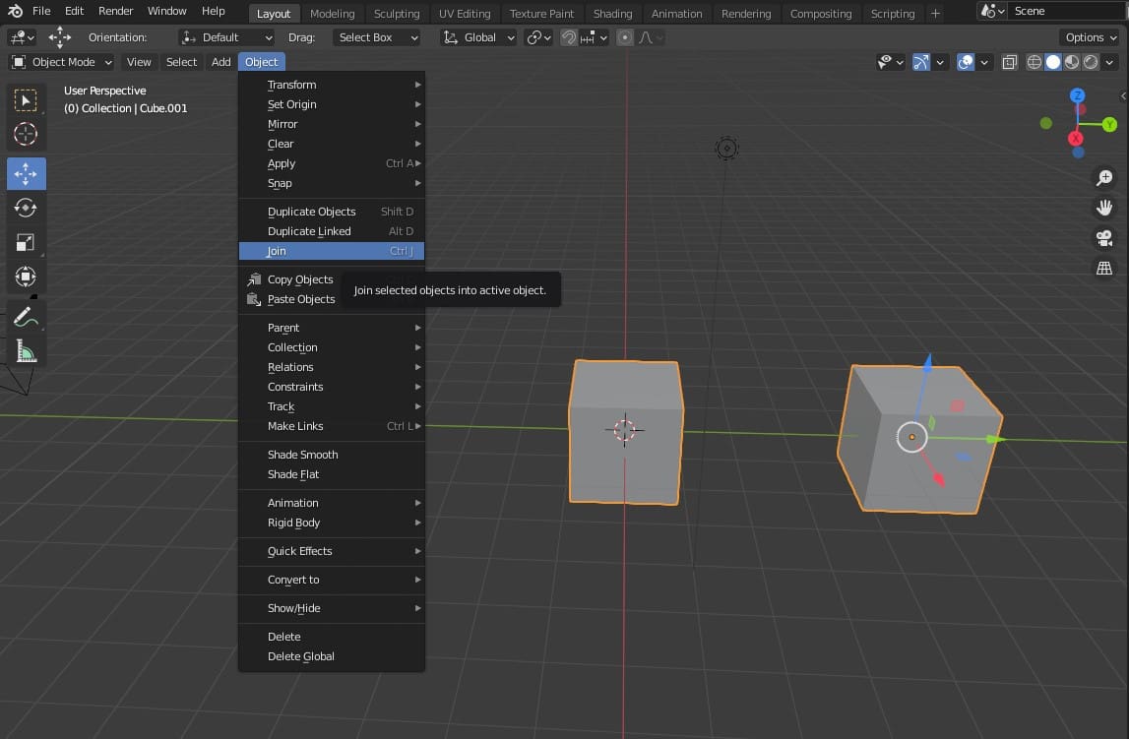Open the viewport Add menu

[x=221, y=62]
